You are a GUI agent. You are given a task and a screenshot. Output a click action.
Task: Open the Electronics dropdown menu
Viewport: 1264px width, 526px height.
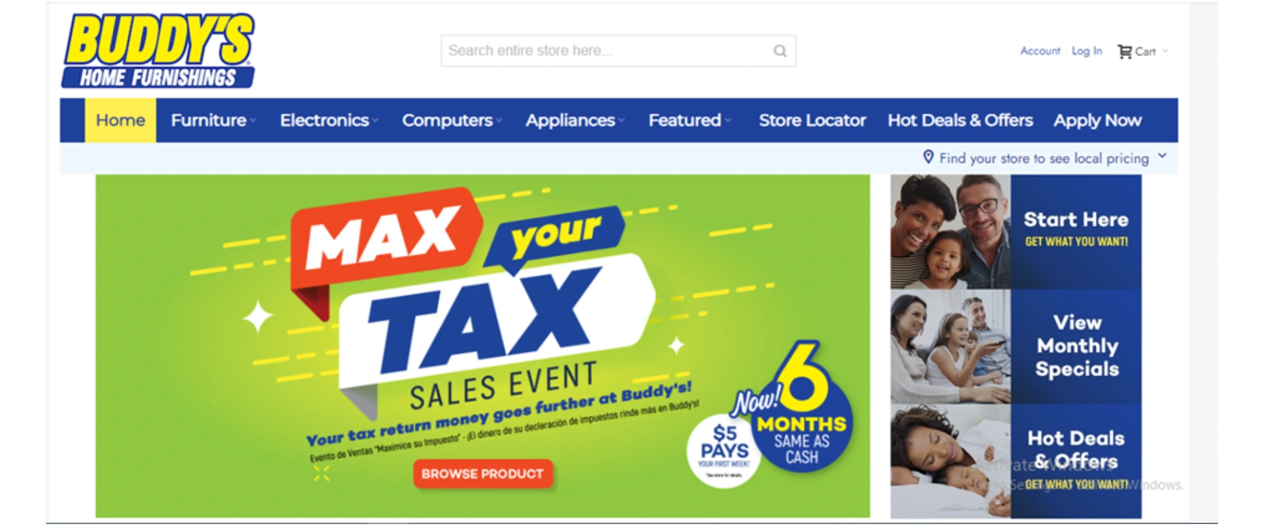click(329, 120)
